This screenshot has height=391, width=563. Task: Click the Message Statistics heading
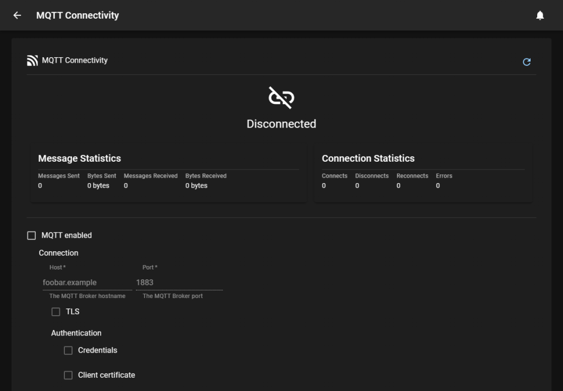[79, 158]
